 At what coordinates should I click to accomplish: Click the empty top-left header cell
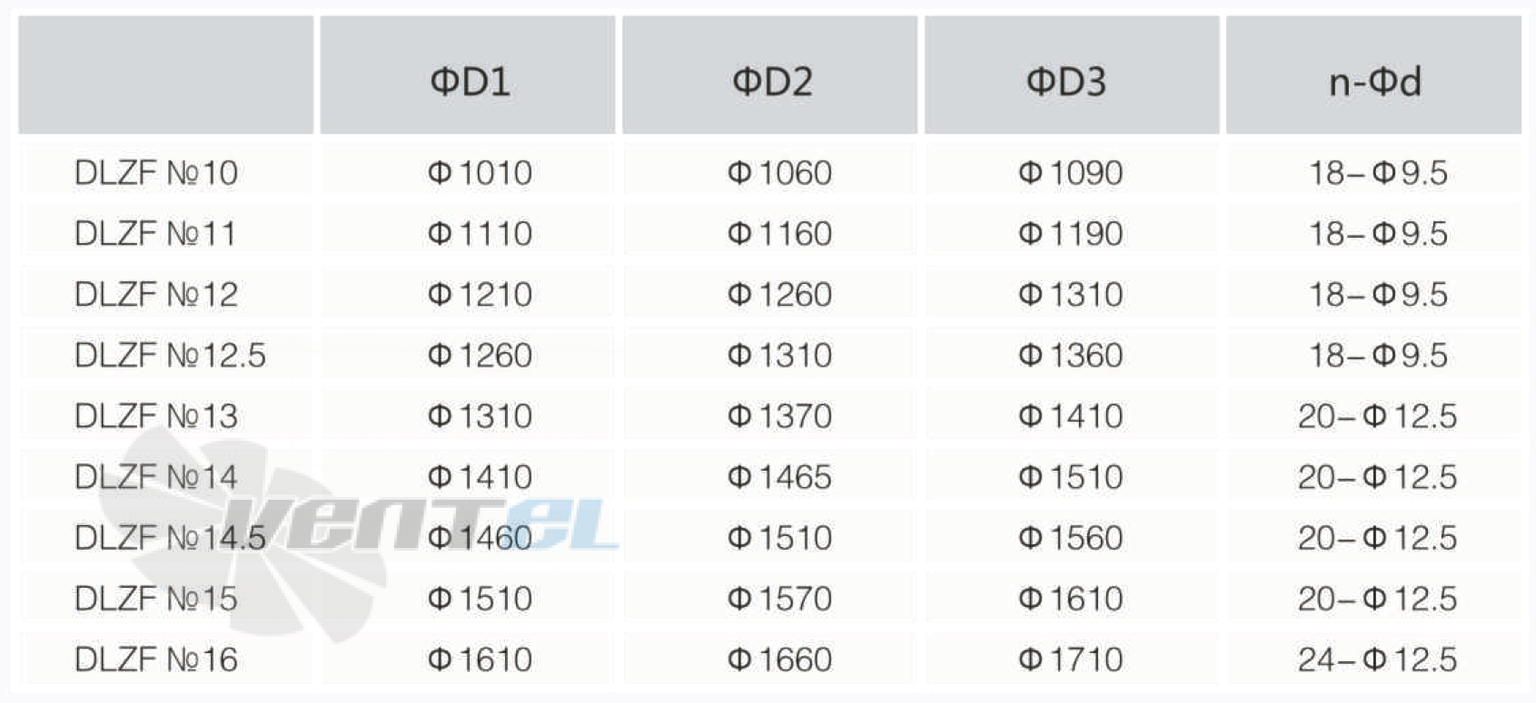(166, 75)
